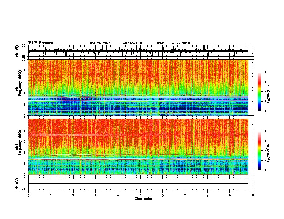Screen dimensions: 284x219
Task: Click the 6 kHz tick on ch.2 frequency axis
Action: (25, 141)
